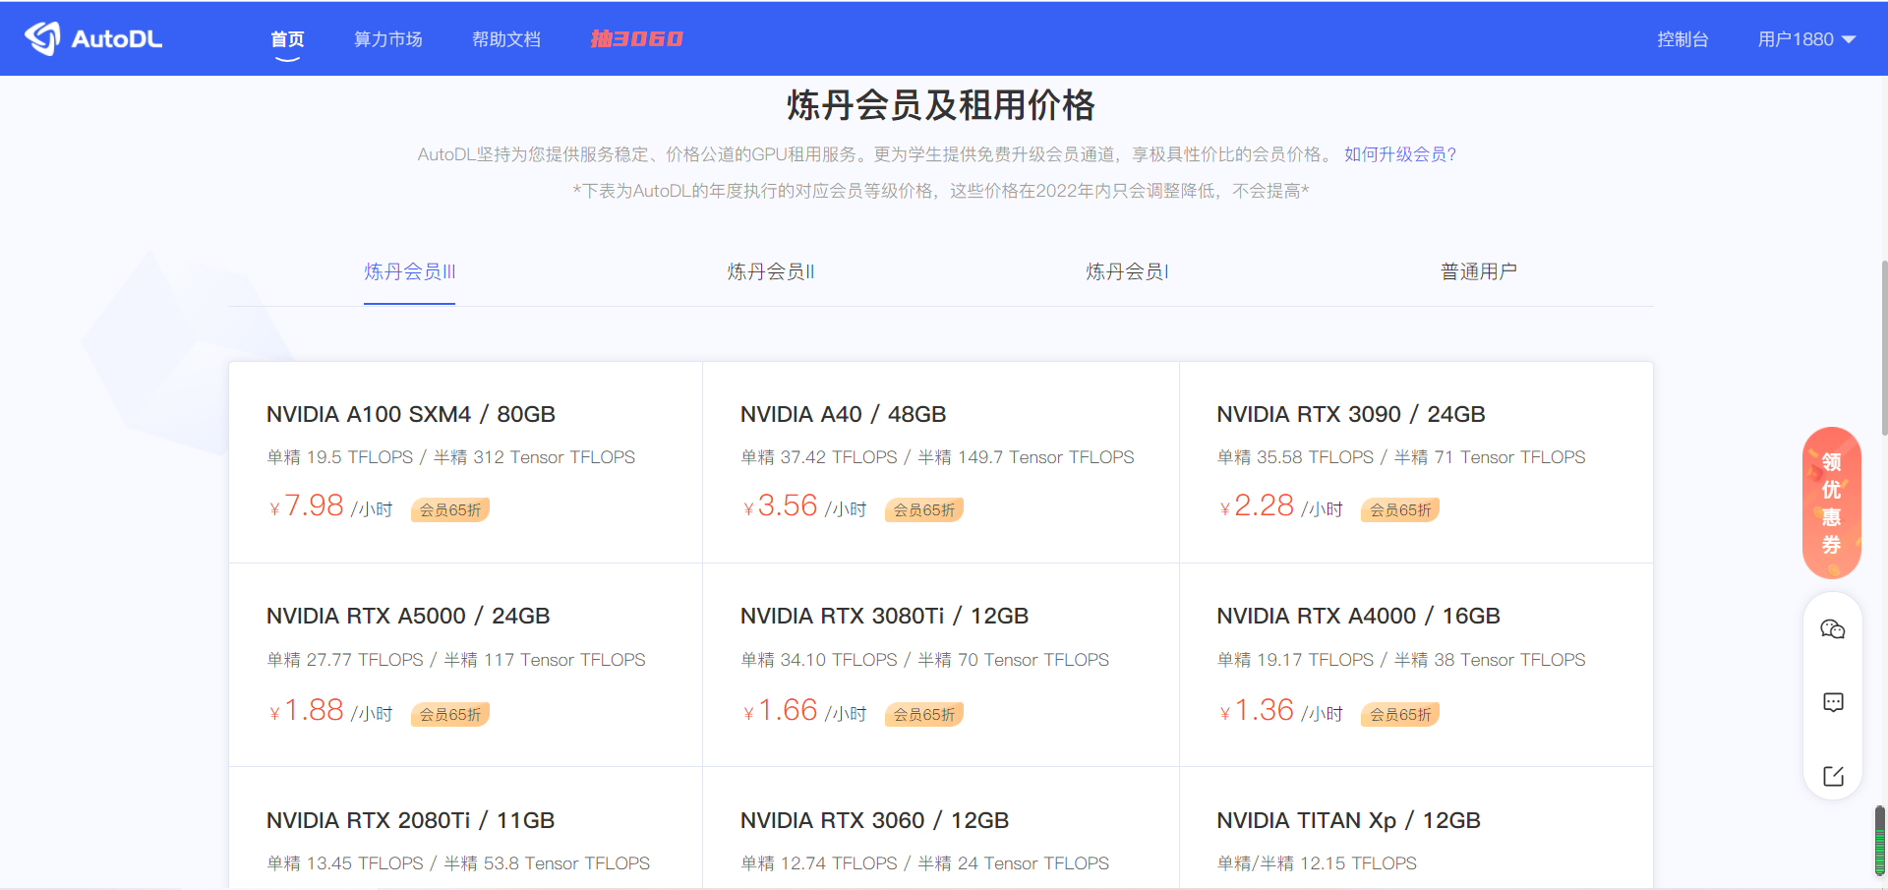Viewport: 1888px width, 890px height.
Task: Open the 控制台 console link
Action: click(1682, 39)
